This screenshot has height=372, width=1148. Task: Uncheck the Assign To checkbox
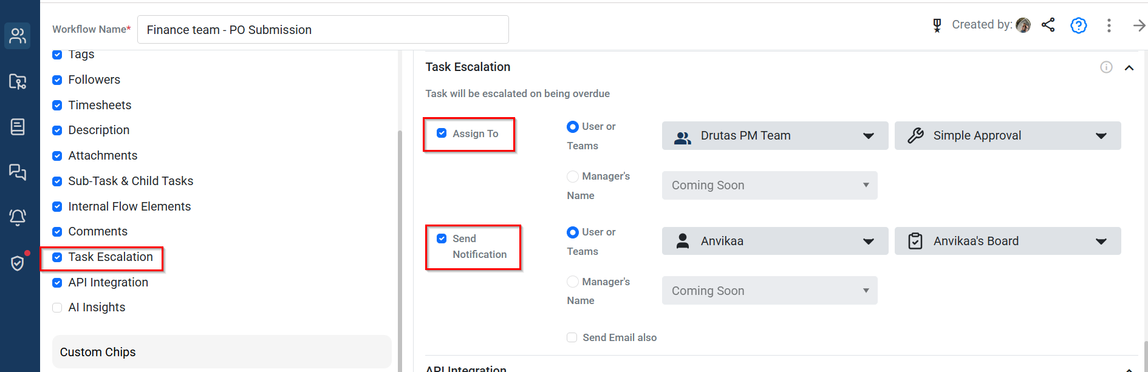click(442, 134)
